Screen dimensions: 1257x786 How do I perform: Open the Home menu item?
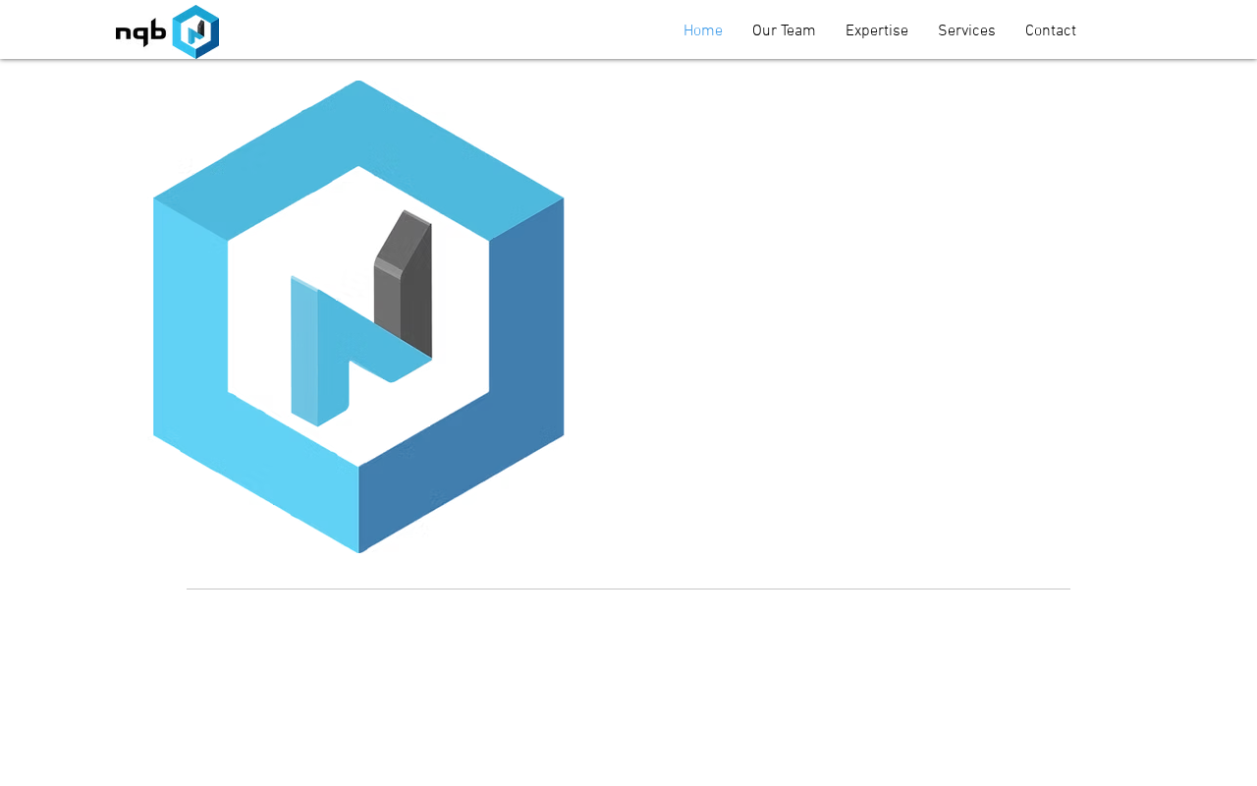[703, 30]
